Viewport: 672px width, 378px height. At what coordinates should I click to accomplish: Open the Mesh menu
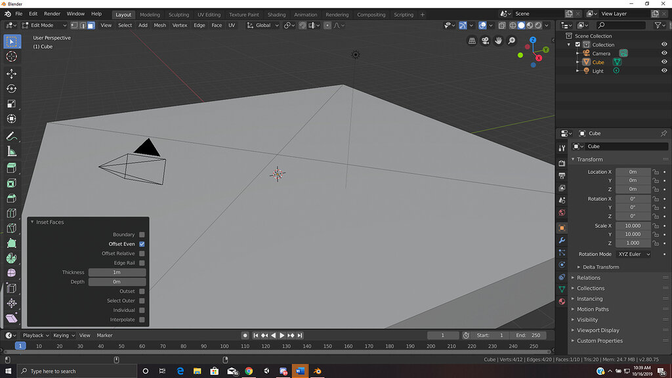tap(159, 25)
